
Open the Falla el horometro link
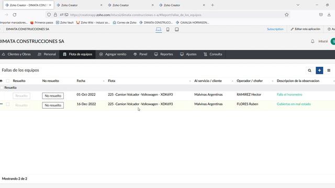tap(289, 95)
